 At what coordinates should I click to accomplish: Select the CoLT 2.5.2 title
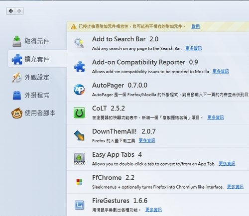click(109, 108)
